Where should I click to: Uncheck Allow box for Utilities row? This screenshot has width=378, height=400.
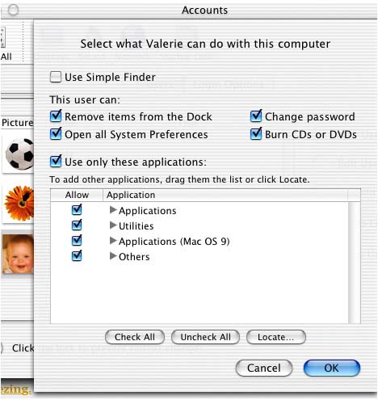tap(77, 225)
